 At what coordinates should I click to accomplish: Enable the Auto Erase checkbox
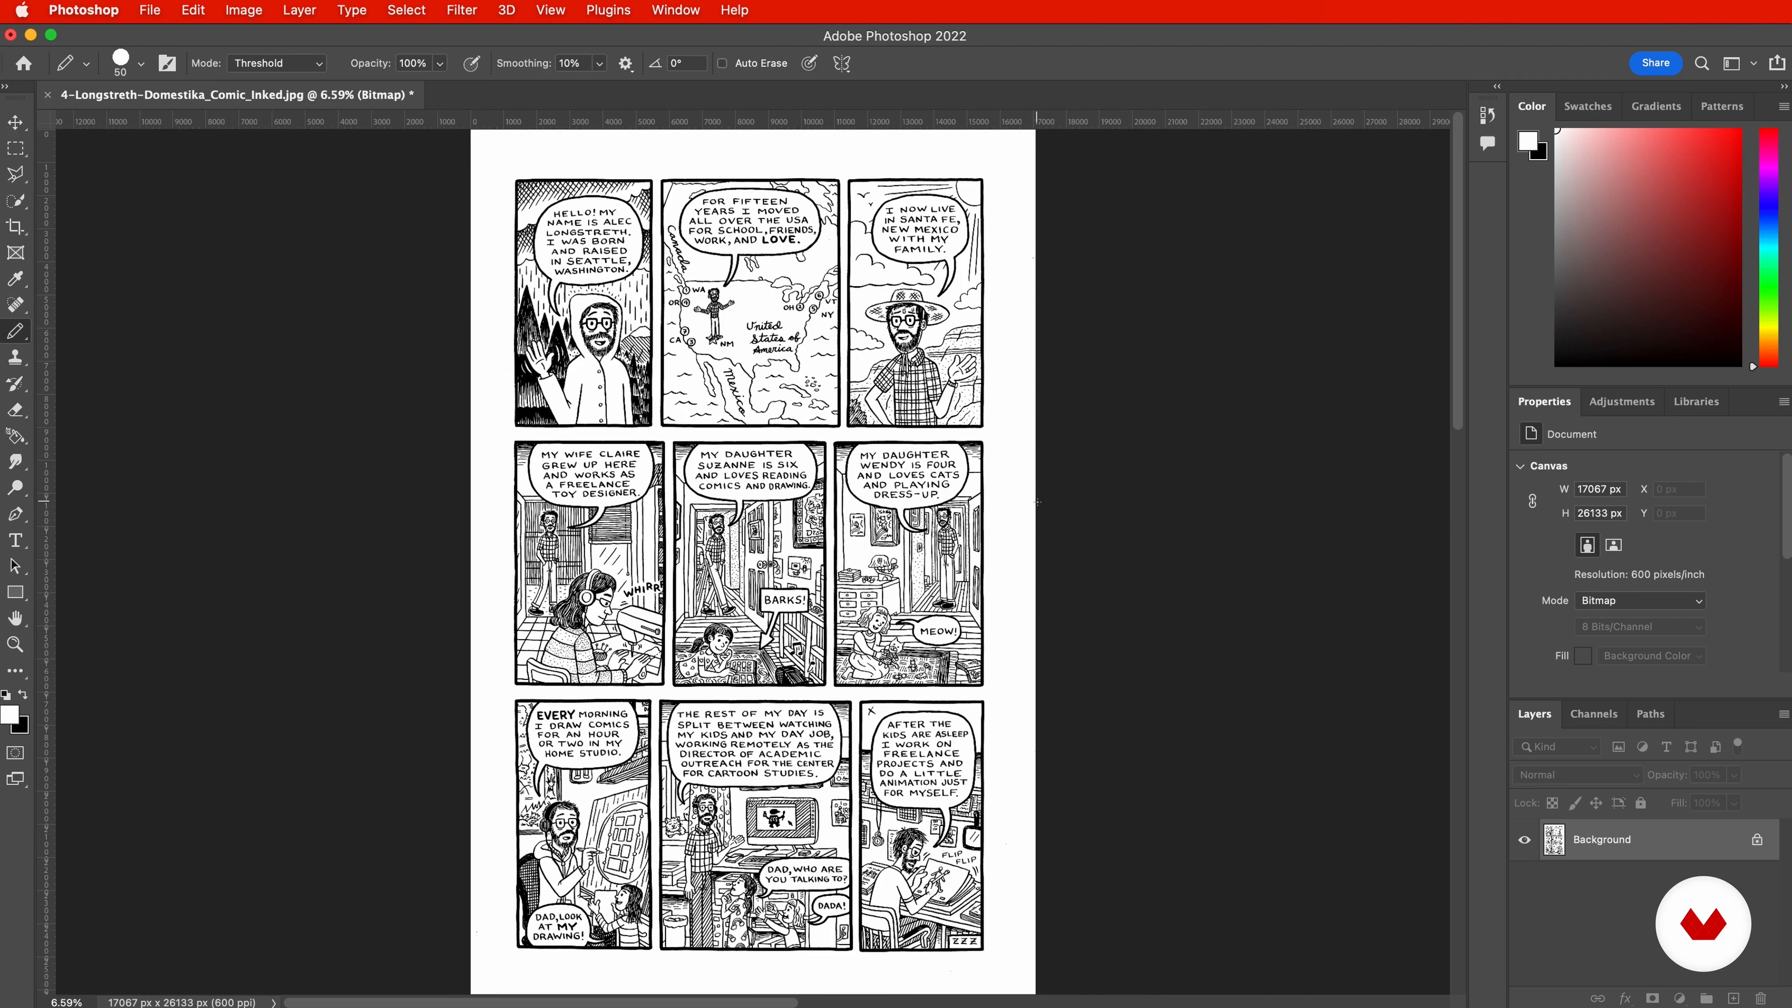(x=722, y=63)
